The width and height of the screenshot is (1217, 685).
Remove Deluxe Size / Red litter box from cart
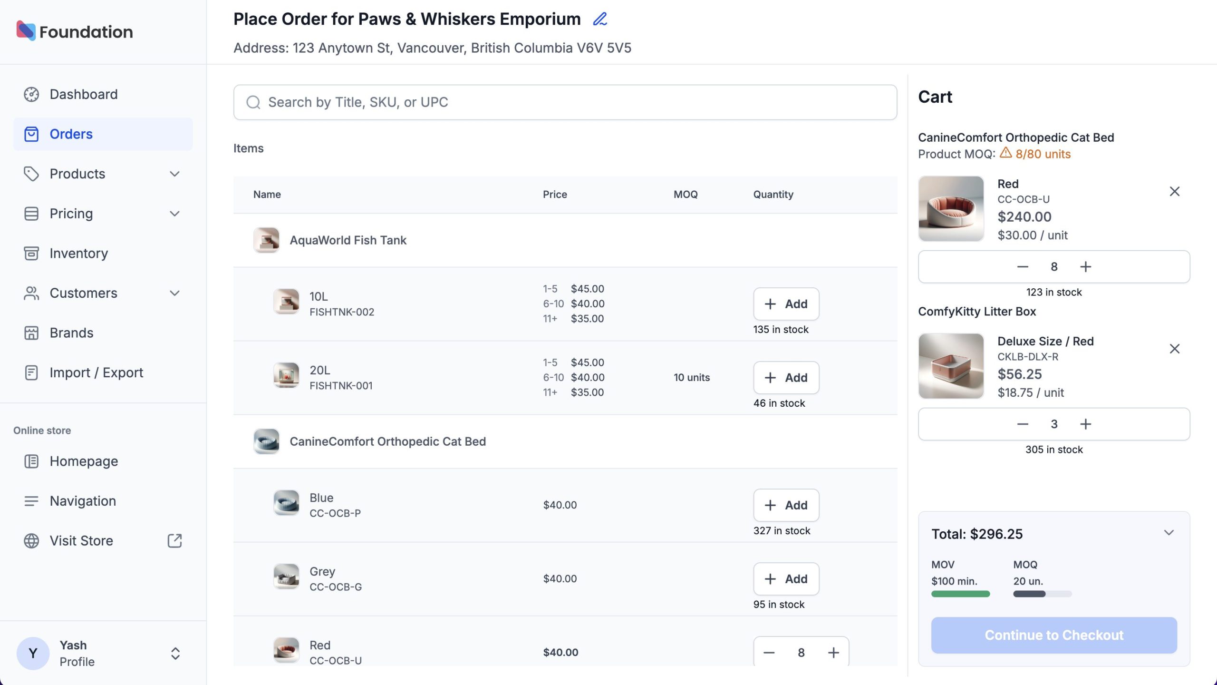pos(1174,349)
